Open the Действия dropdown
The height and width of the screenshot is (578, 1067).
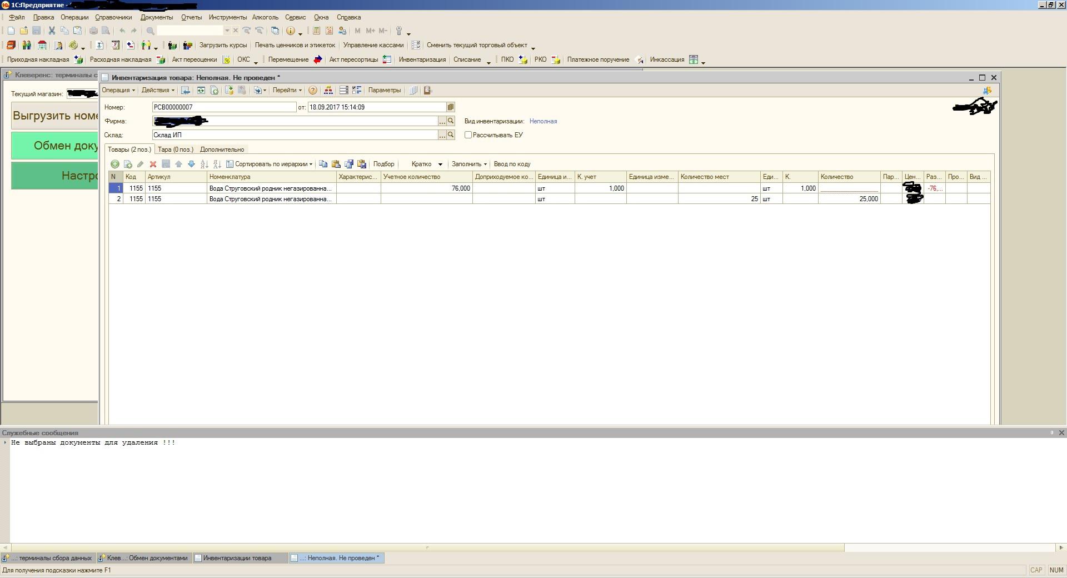click(x=158, y=90)
